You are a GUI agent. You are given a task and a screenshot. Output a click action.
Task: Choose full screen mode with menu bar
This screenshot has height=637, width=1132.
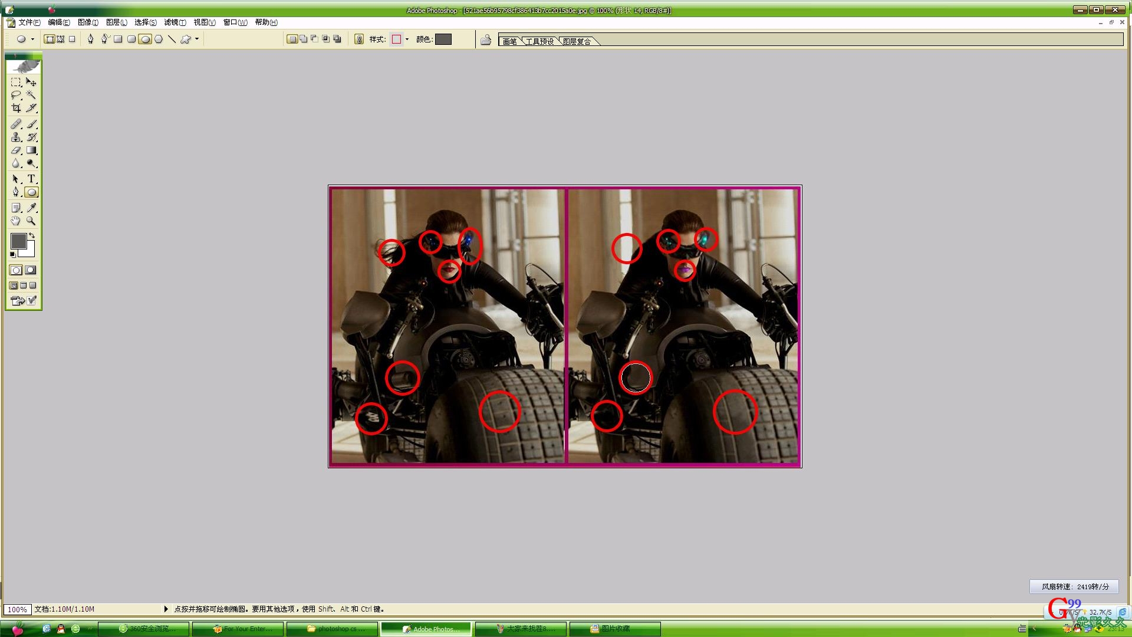click(24, 285)
